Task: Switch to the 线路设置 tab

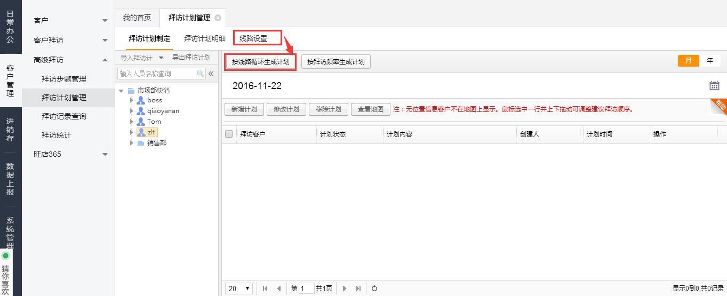Action: (x=253, y=38)
